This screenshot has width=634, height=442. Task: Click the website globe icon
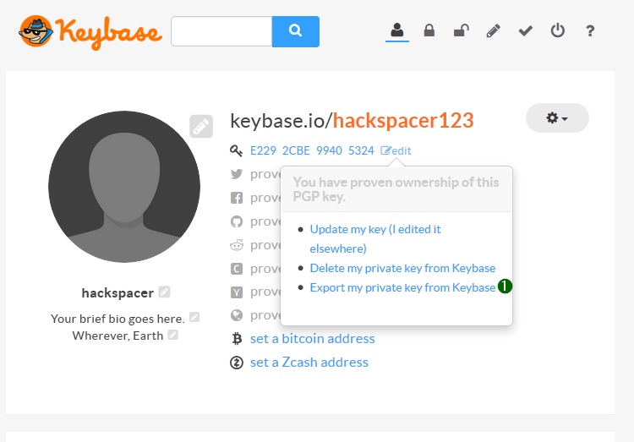click(237, 315)
